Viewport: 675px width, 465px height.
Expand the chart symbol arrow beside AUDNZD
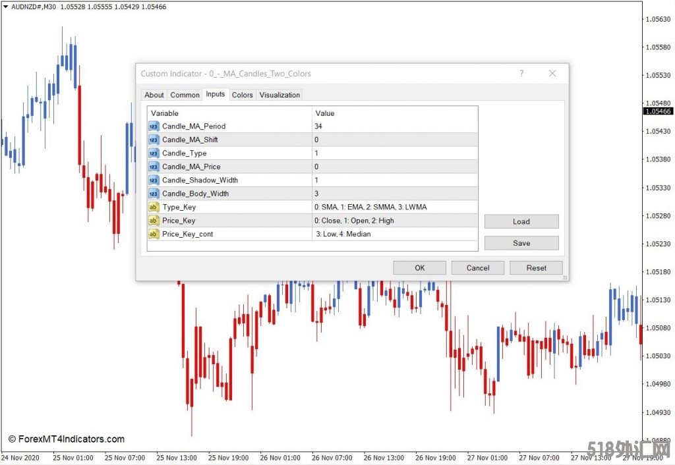pos(6,7)
